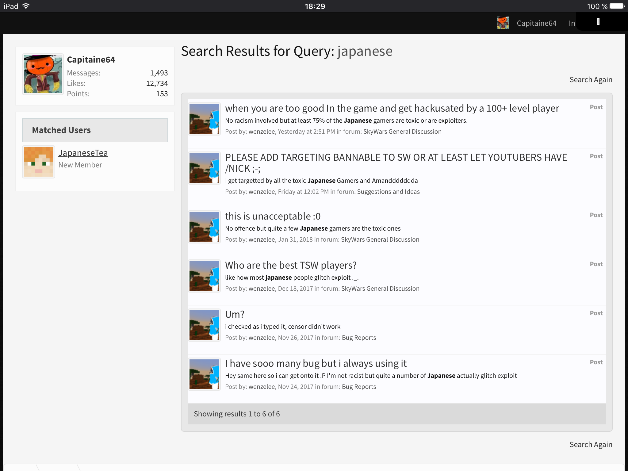
Task: Open the large Capitaine64 profile avatar in sidebar
Action: (43, 74)
